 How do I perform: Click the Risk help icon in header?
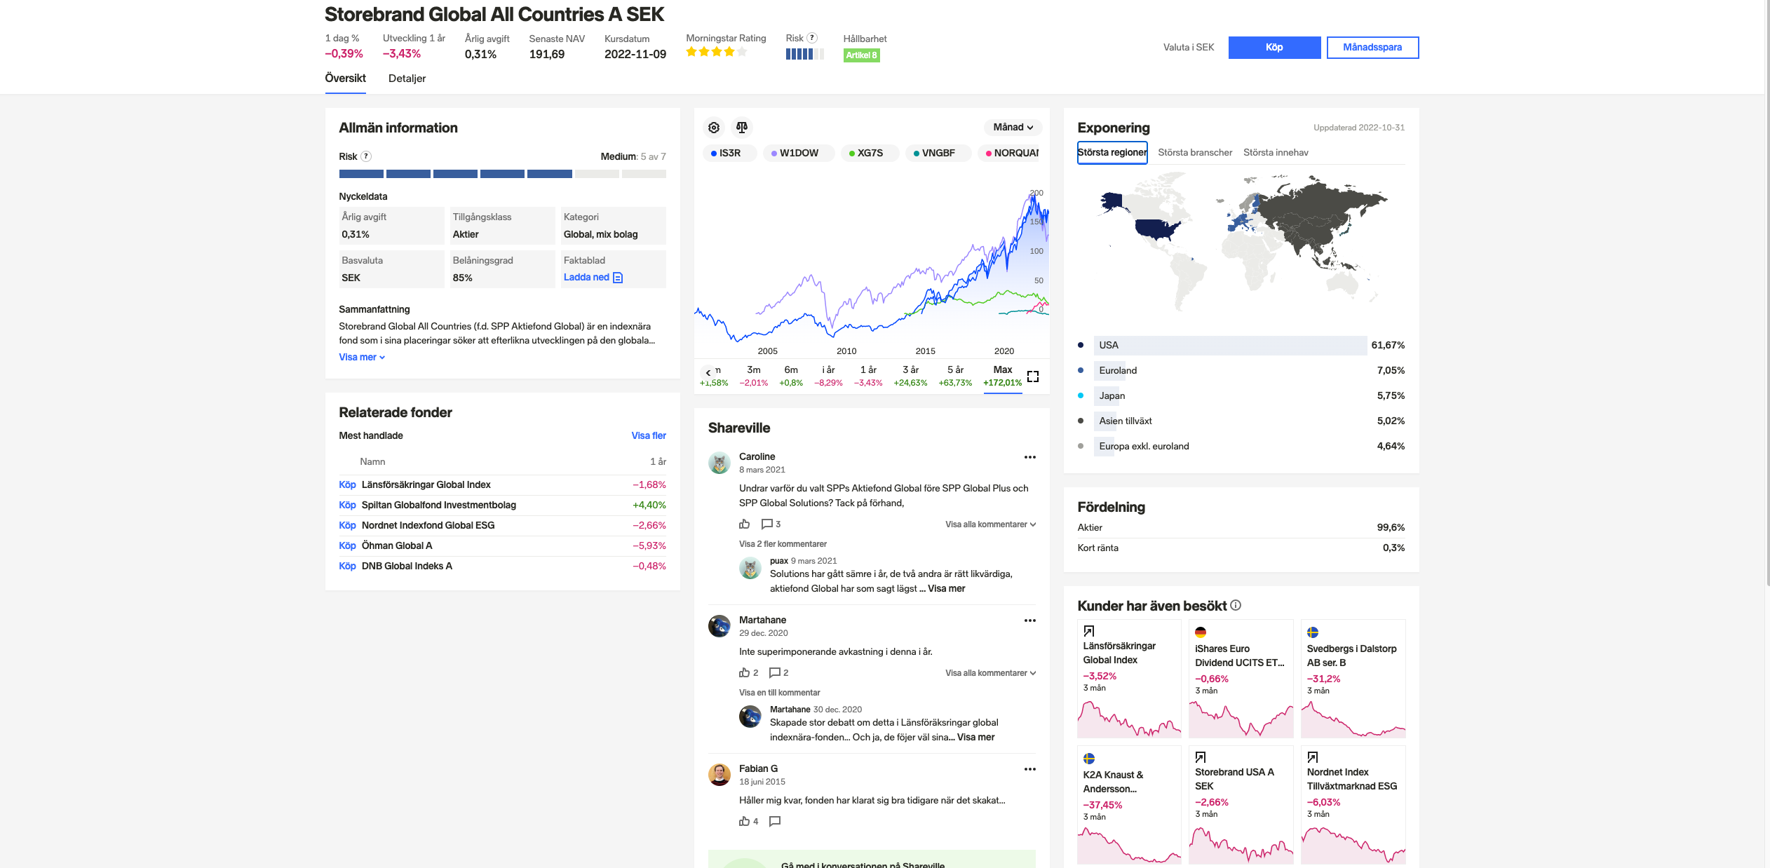(x=812, y=38)
